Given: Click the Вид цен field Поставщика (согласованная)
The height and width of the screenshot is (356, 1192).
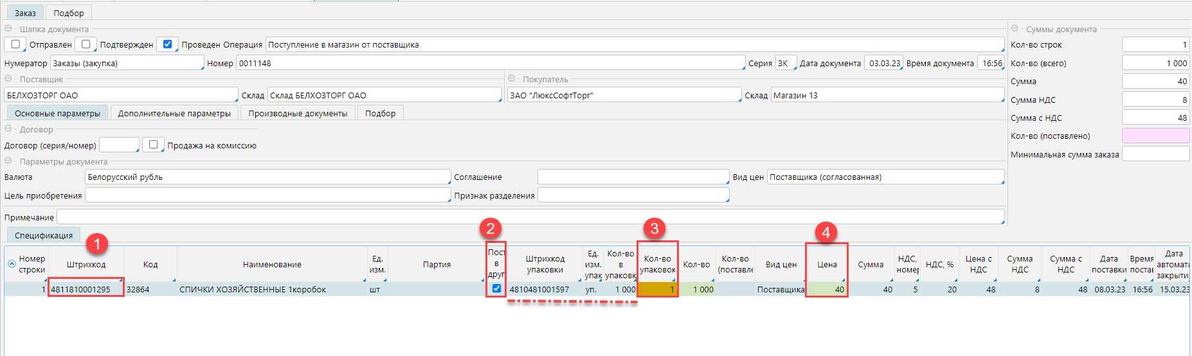Looking at the screenshot, I should click(885, 177).
